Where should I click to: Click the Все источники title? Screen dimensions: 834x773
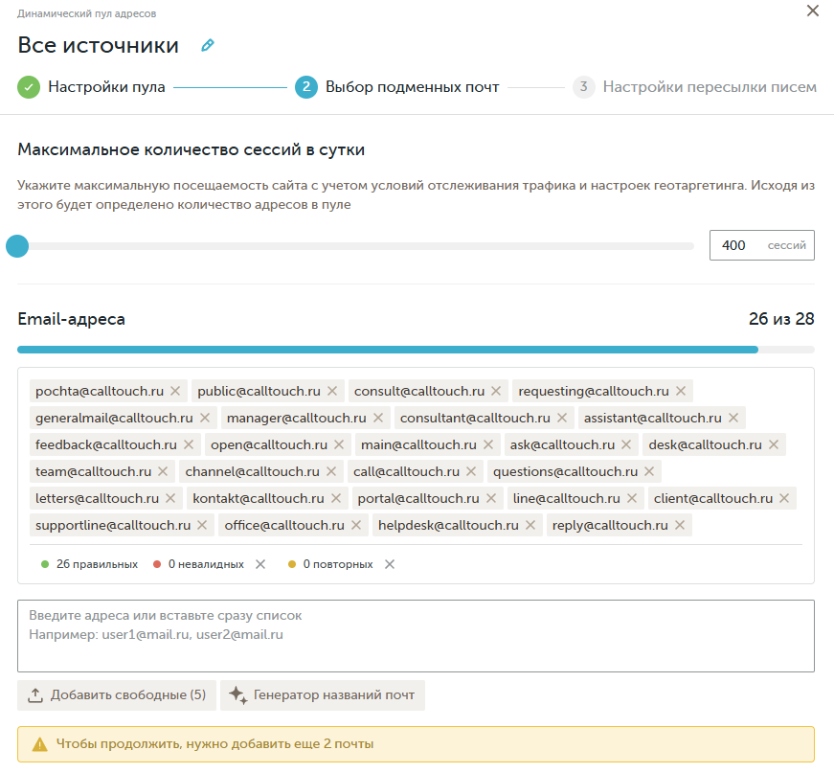tap(99, 45)
